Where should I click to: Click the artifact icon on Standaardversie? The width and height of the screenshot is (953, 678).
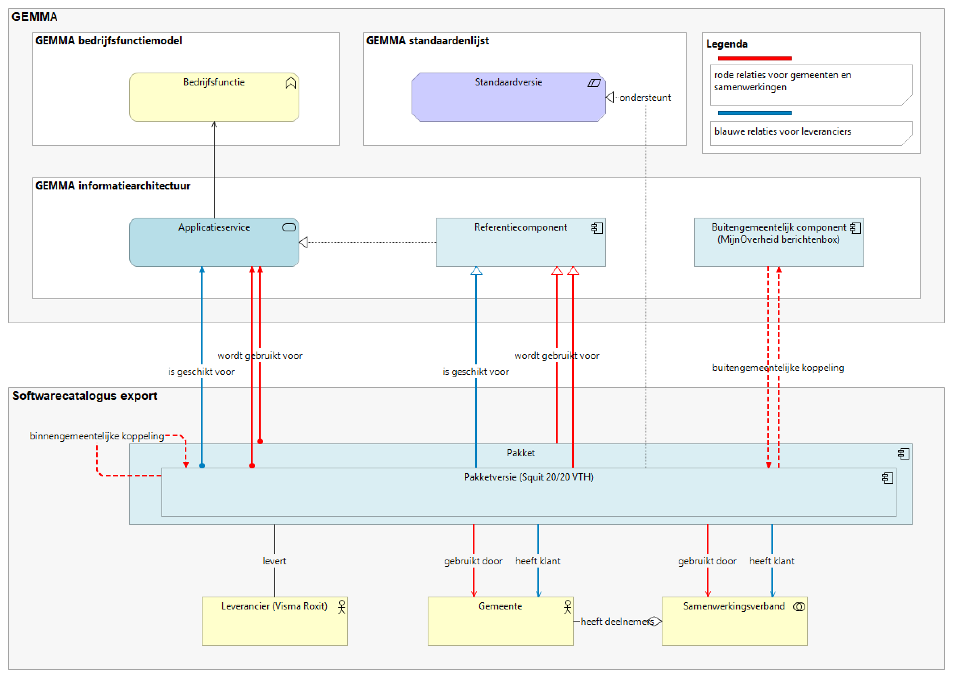point(594,83)
